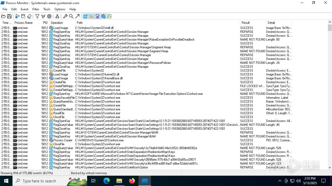
Task: Open the Tools menu
Action: (x=47, y=9)
